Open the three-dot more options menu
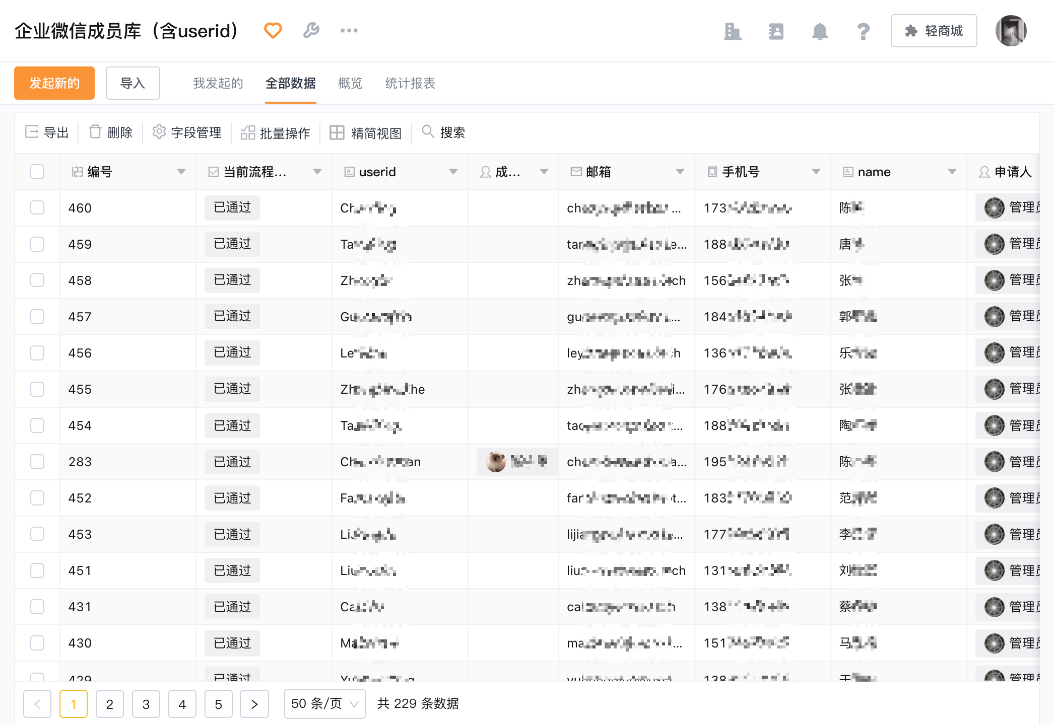This screenshot has height=725, width=1054. (349, 31)
